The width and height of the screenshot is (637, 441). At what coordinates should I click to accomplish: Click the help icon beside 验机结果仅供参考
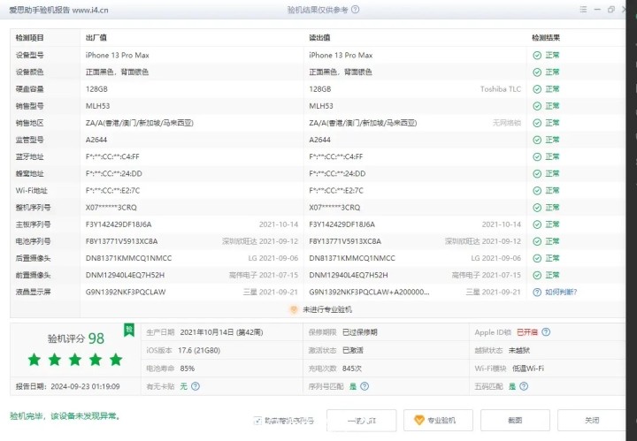[x=355, y=10]
